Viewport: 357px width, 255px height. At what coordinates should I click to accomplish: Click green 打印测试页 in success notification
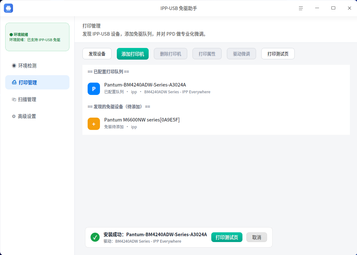click(x=227, y=237)
